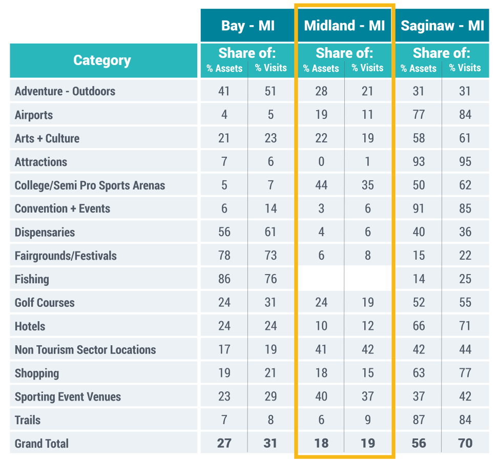The height and width of the screenshot is (461, 499).
Task: Click the Attractions category label
Action: [41, 162]
